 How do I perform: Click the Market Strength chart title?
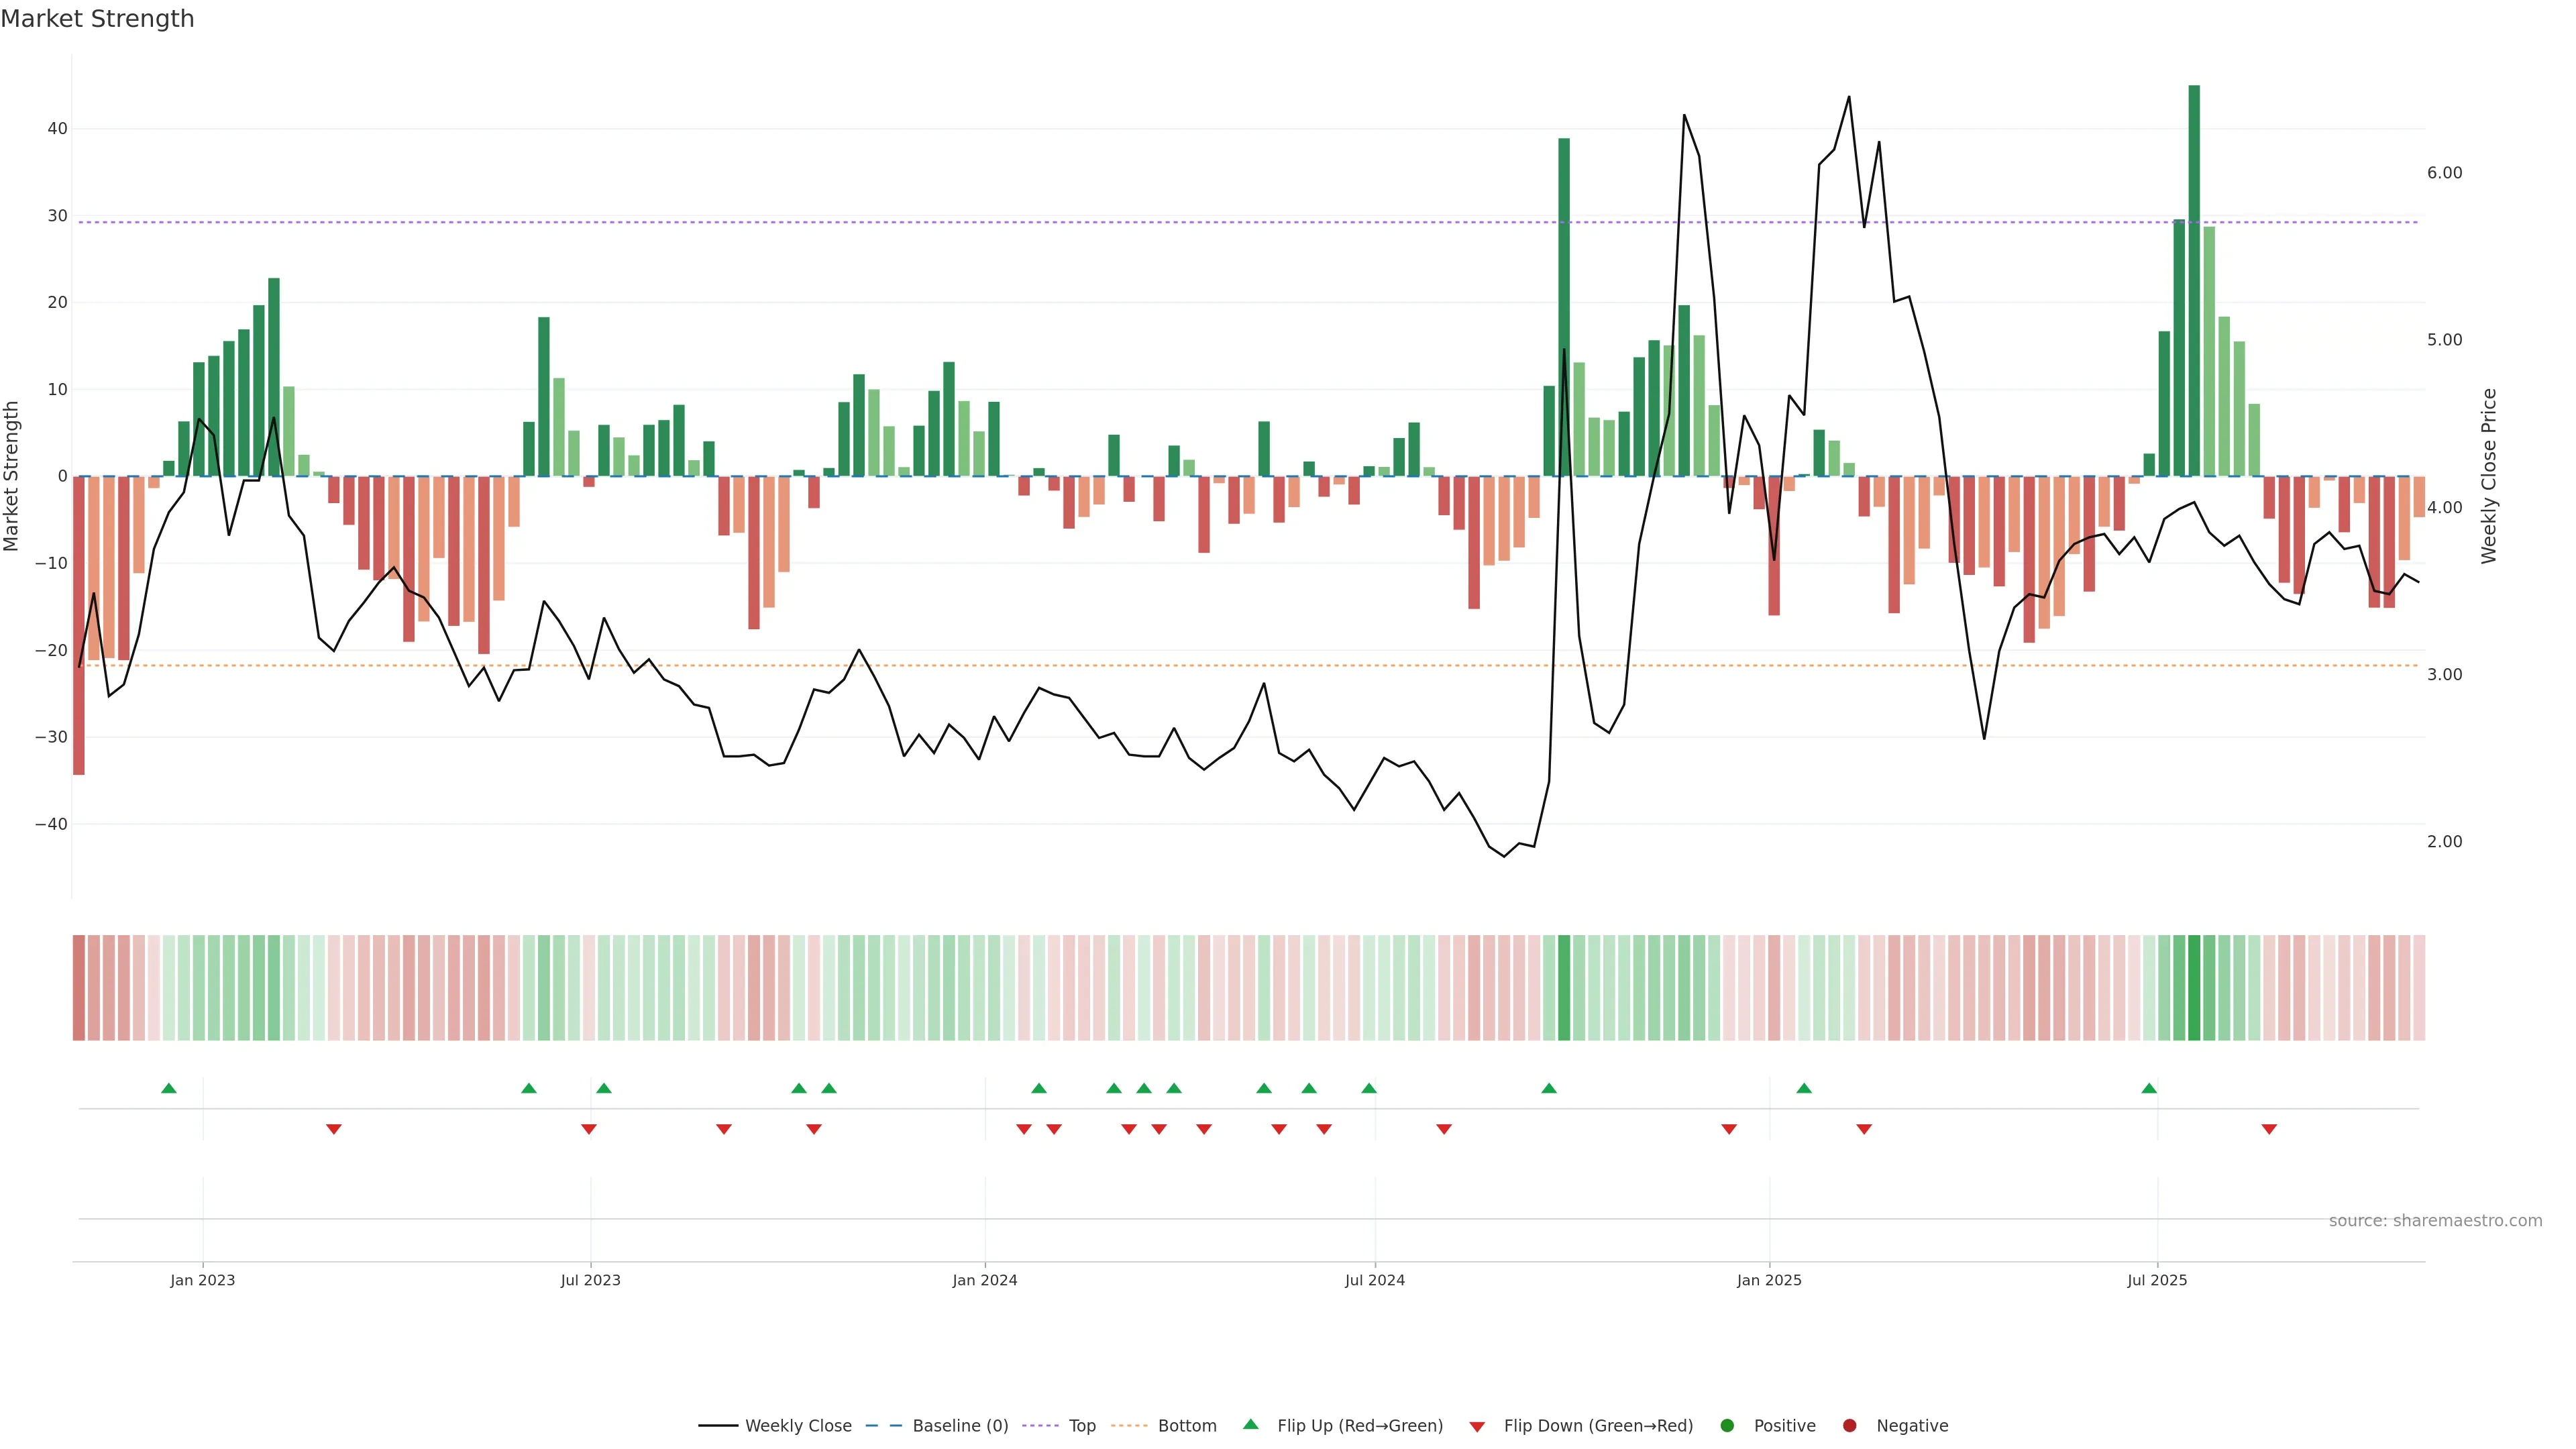[97, 19]
